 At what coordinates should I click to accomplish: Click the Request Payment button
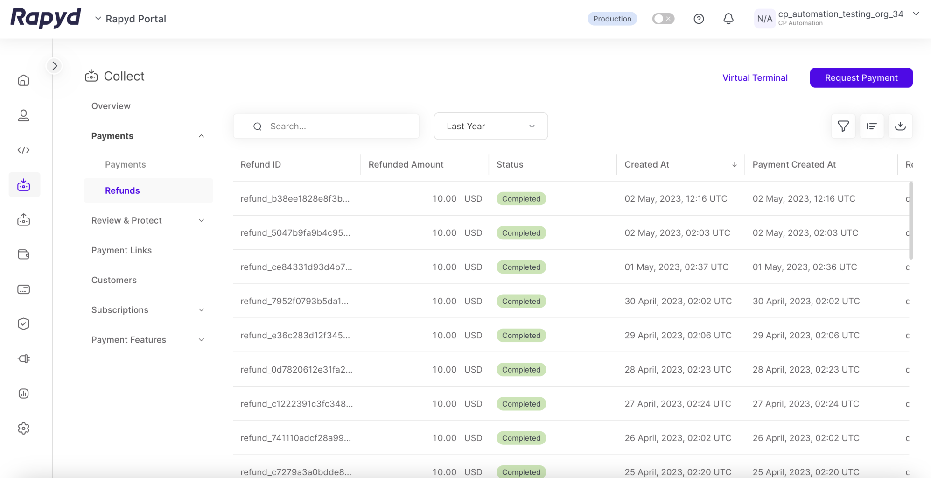point(861,77)
